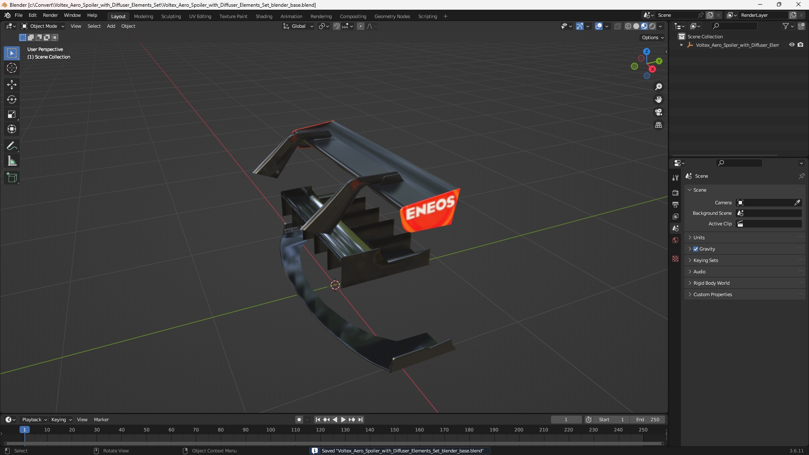809x455 pixels.
Task: Click the outliner search field
Action: pyautogui.click(x=734, y=26)
